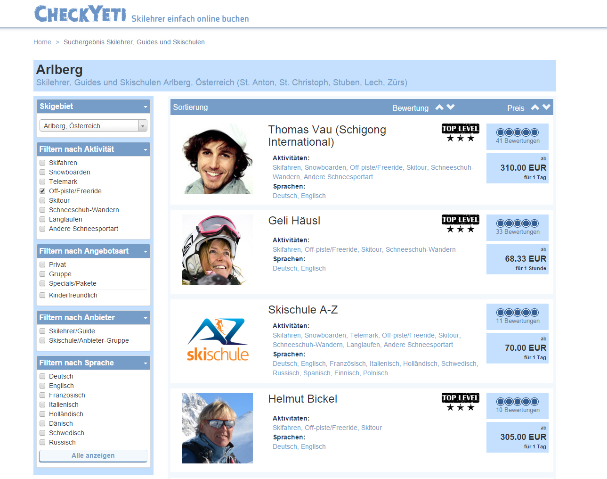Screen dimensions: 607x479
Task: Open Helmut Bickel's profile name
Action: click(302, 399)
